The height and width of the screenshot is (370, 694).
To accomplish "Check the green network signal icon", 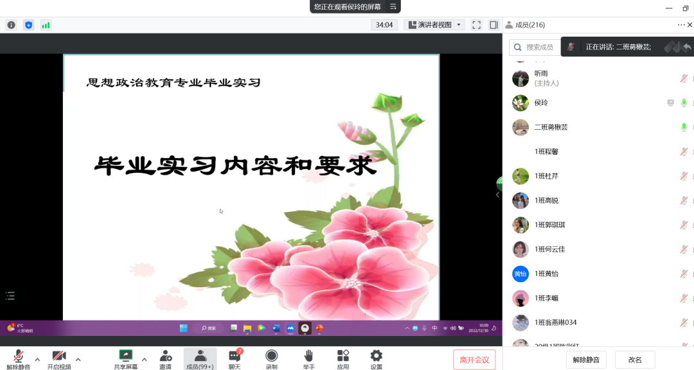I will [46, 25].
